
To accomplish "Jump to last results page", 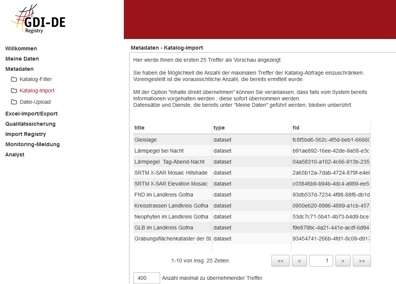I will (362, 261).
